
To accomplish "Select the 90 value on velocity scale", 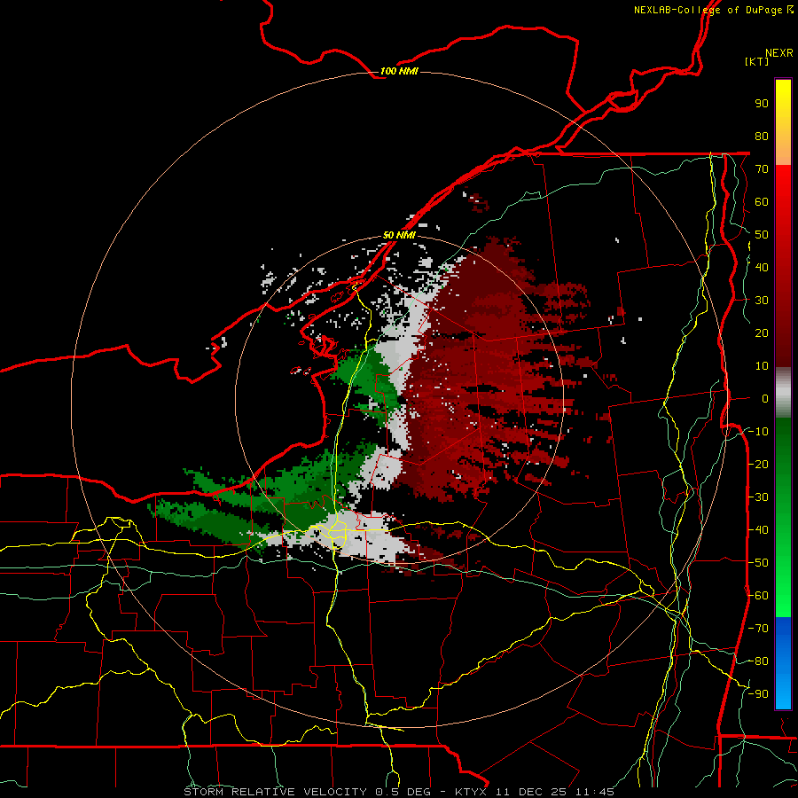I will (762, 104).
